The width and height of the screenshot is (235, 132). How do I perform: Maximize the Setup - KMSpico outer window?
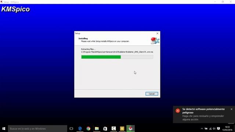pyautogui.click(x=223, y=2)
